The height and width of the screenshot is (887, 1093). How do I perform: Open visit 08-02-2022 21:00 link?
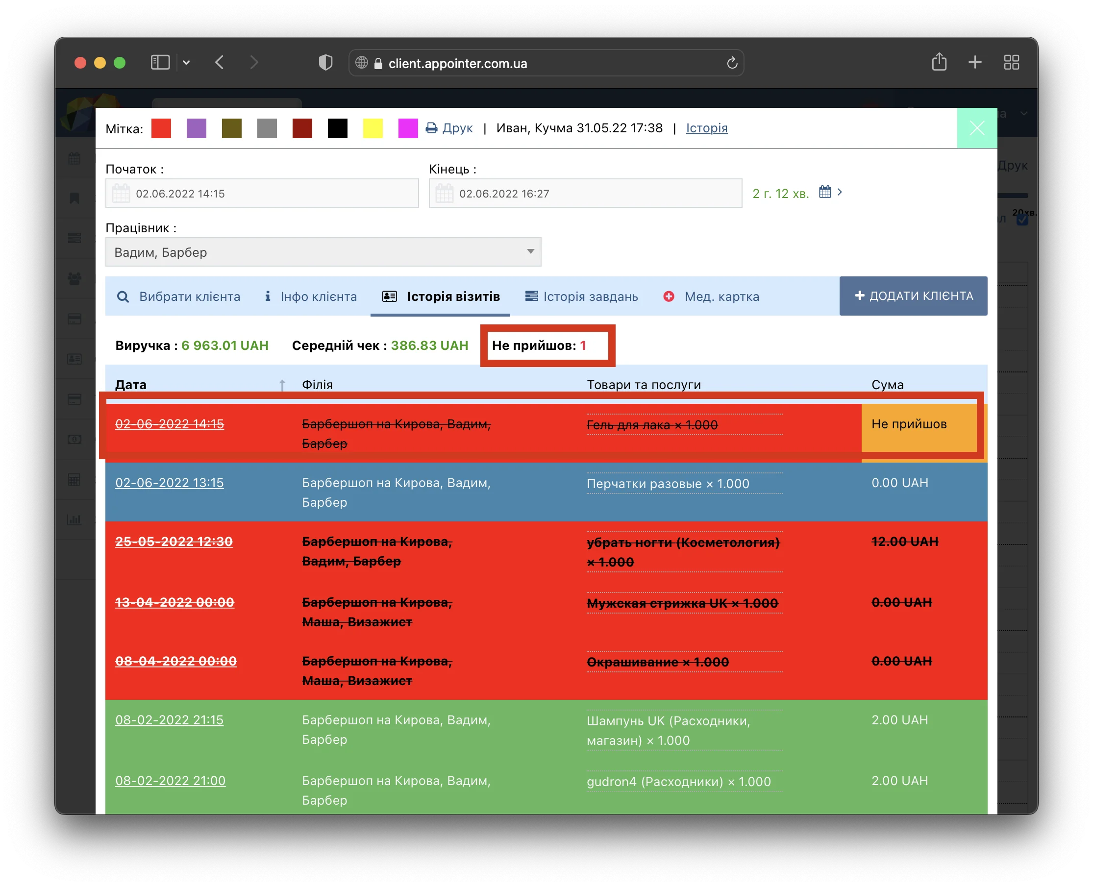171,780
